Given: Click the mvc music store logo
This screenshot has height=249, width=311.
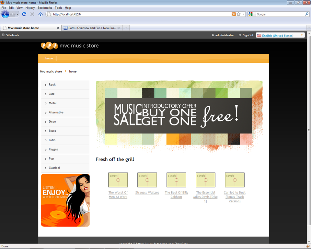Looking at the screenshot, I should [70, 46].
